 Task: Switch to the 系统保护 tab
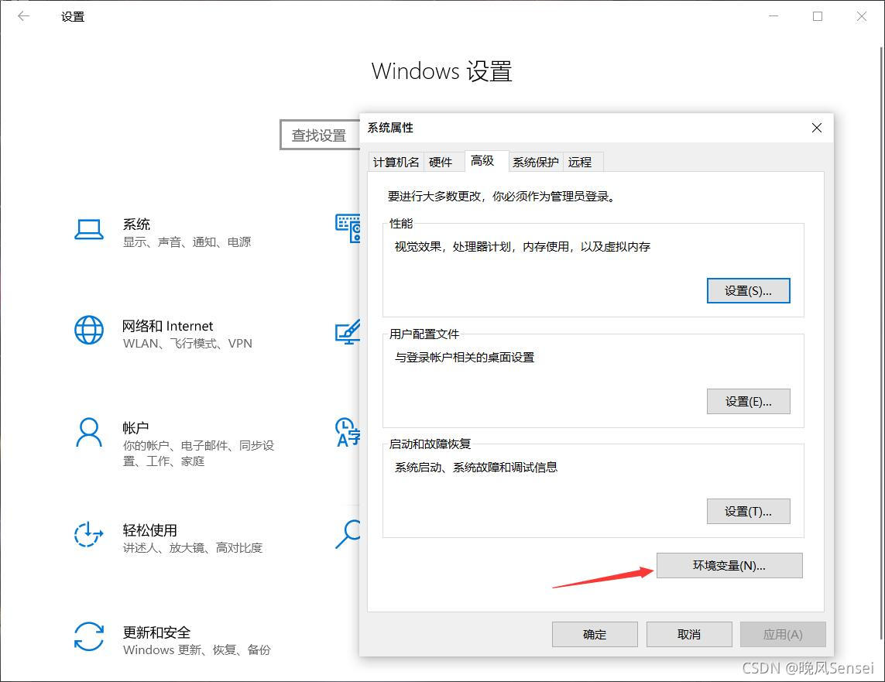[535, 162]
